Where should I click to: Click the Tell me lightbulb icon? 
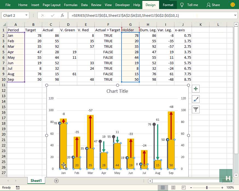tap(182, 5)
